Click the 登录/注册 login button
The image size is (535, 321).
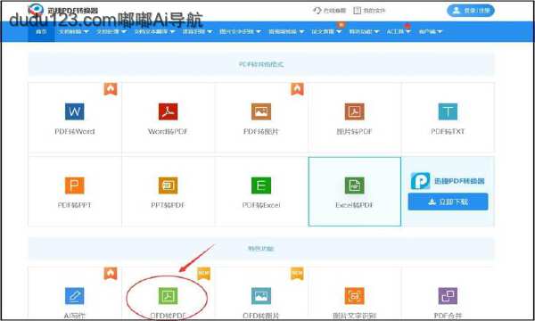pos(471,11)
